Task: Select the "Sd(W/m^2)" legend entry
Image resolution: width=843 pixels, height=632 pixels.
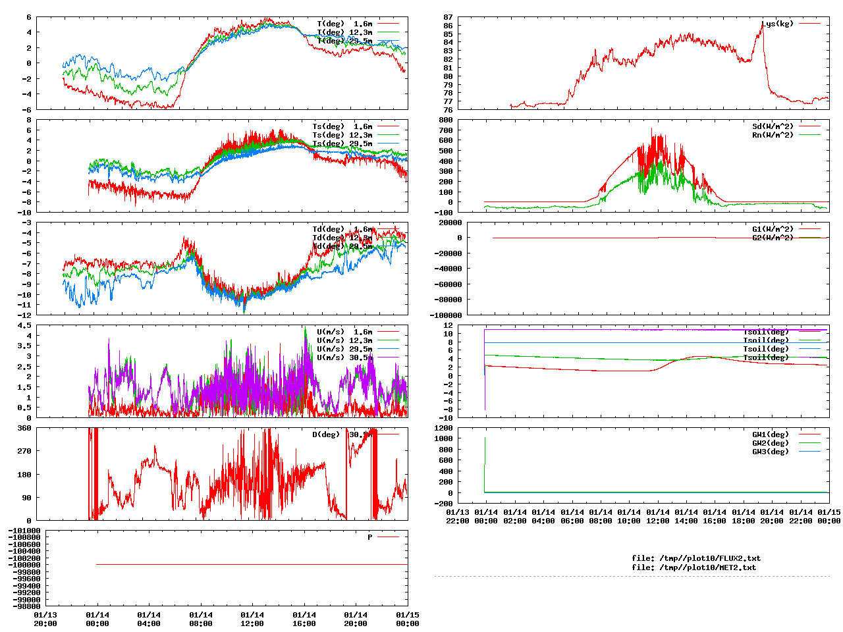Action: (773, 126)
